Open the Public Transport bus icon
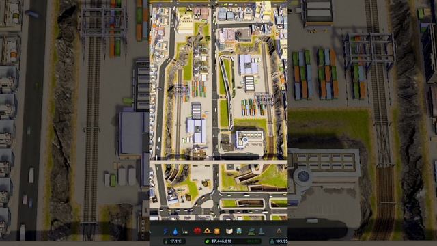 239,231
